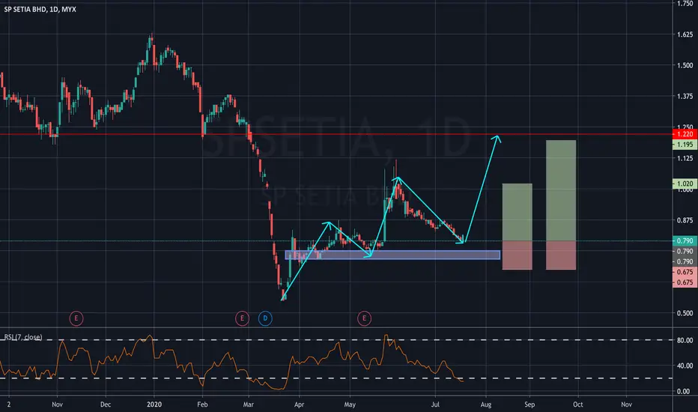698x412 pixels.
Task: Select the upper dashed RSI band at 80
Action: coord(336,340)
